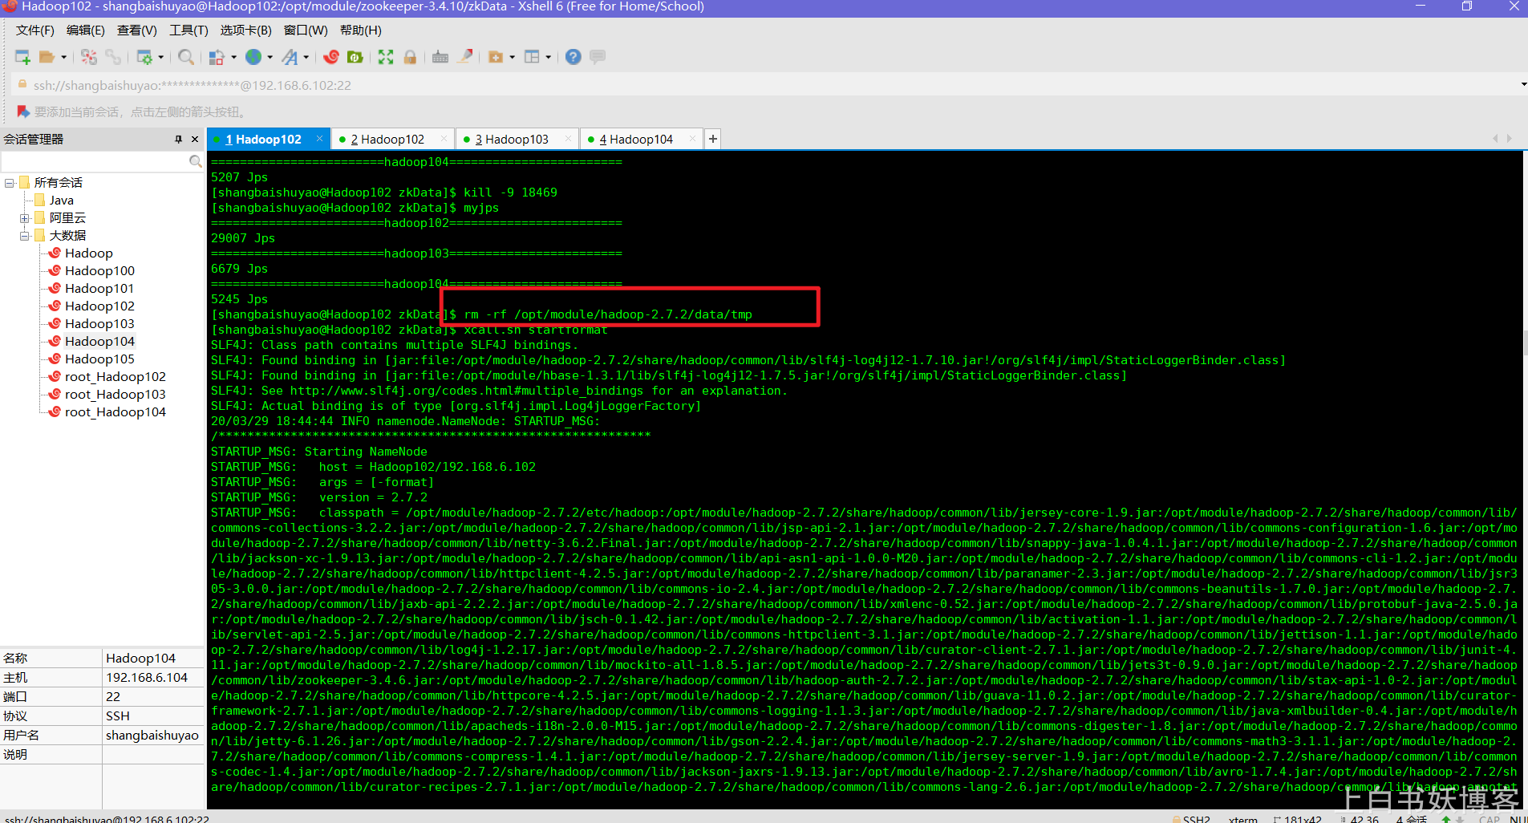1528x823 pixels.
Task: Open the 工具(T) menu
Action: pyautogui.click(x=188, y=30)
